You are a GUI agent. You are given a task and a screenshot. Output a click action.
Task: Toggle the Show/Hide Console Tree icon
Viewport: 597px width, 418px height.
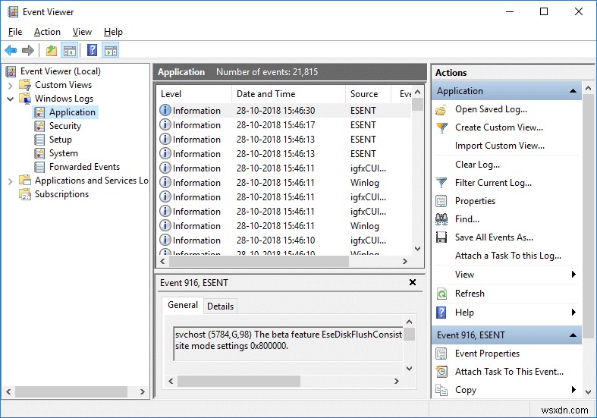(70, 50)
